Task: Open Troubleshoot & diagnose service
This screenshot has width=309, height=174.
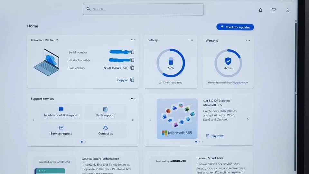Action: coord(61,112)
